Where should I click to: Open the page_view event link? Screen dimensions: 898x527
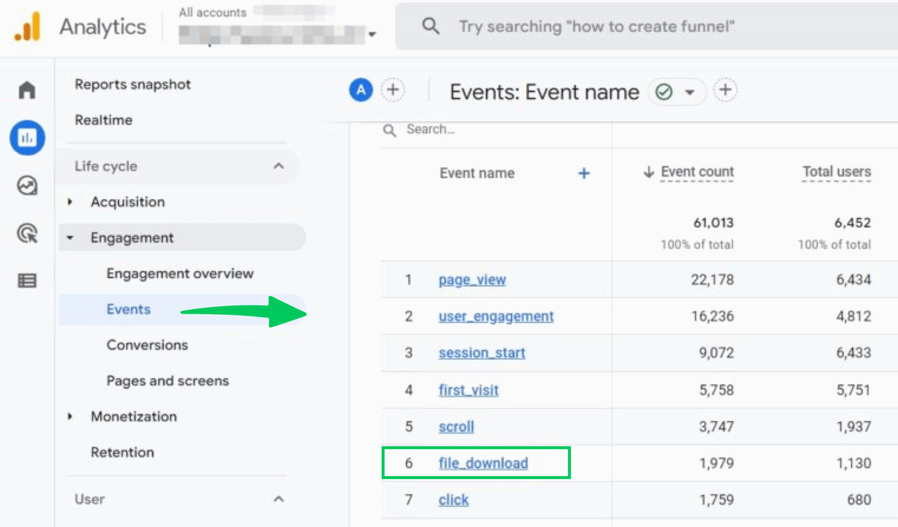click(472, 279)
